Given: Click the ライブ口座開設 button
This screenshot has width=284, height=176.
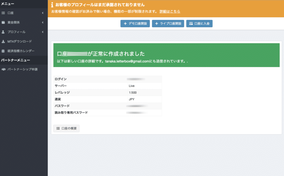Looking at the screenshot, I should 168,23.
